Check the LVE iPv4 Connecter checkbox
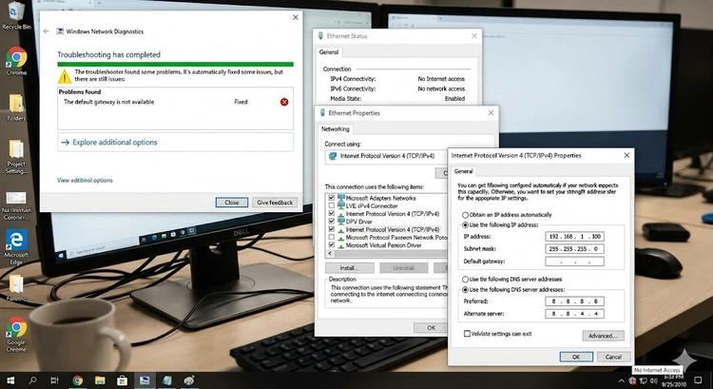This screenshot has height=389, width=713. [x=332, y=205]
